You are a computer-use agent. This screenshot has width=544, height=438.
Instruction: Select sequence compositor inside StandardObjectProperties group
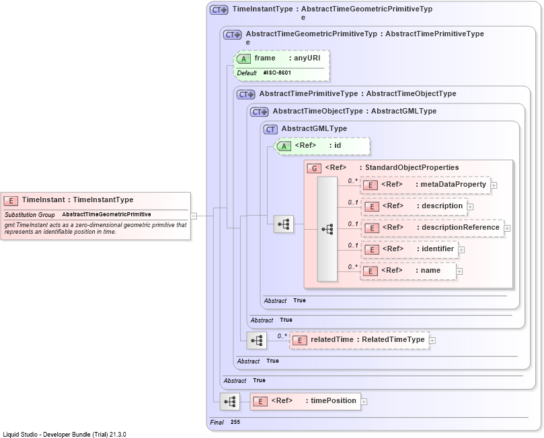(x=327, y=229)
